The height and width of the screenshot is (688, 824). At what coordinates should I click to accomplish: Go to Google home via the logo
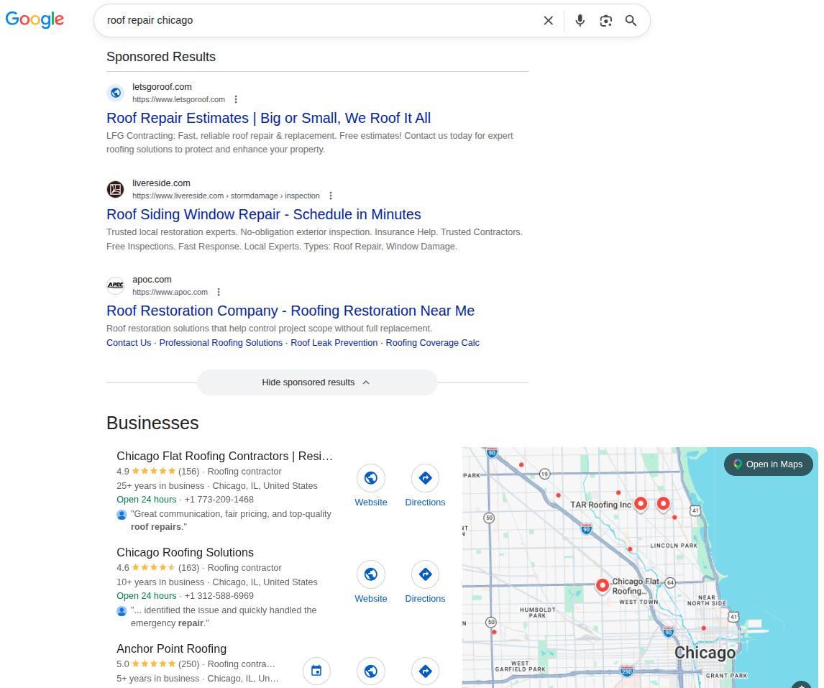coord(35,19)
